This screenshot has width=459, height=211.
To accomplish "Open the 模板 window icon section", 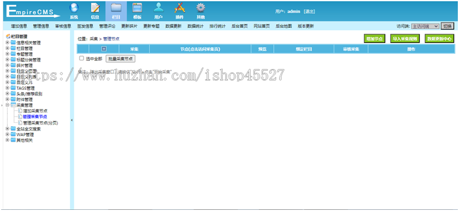I will [x=138, y=11].
